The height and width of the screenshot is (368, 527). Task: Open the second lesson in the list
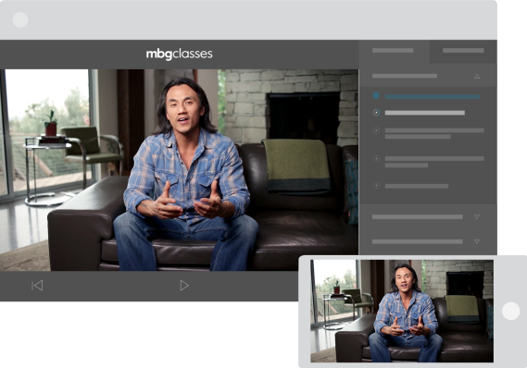pos(425,113)
